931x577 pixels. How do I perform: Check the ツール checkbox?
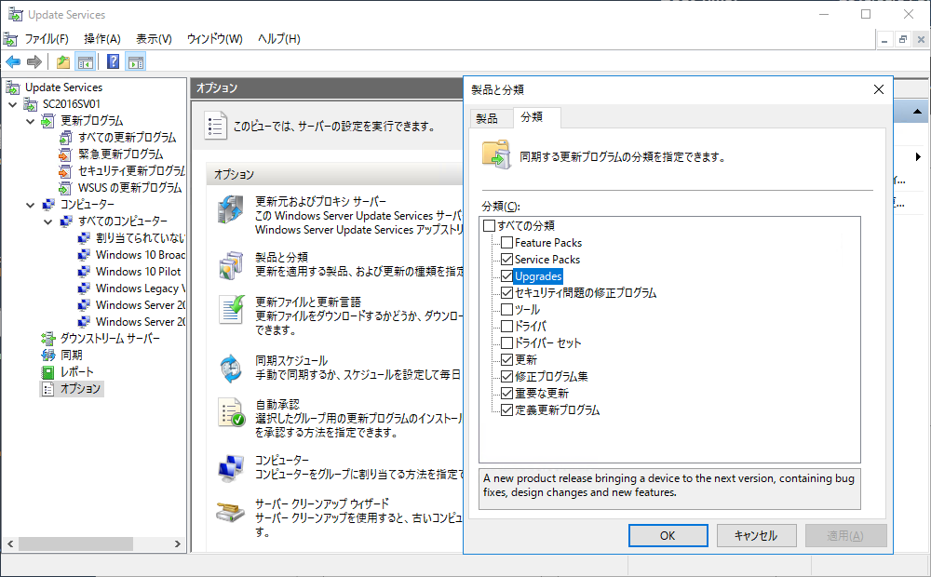point(507,309)
